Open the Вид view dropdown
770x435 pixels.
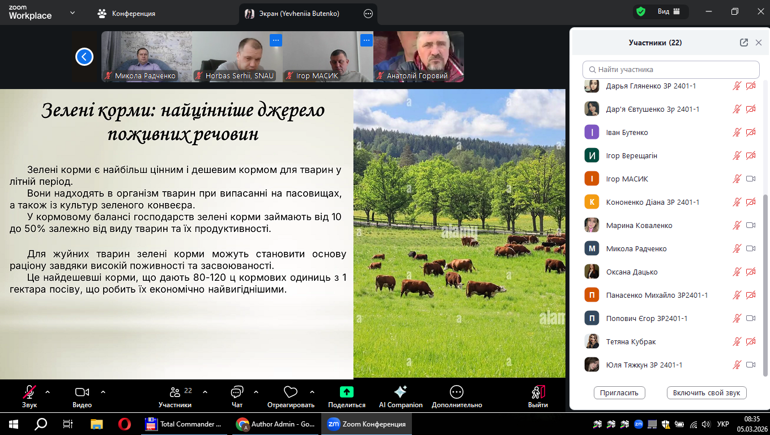pyautogui.click(x=668, y=12)
